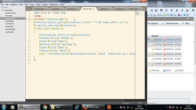196x110 pixels.
Task: Close the temaver.php tab
Action: 94,9
